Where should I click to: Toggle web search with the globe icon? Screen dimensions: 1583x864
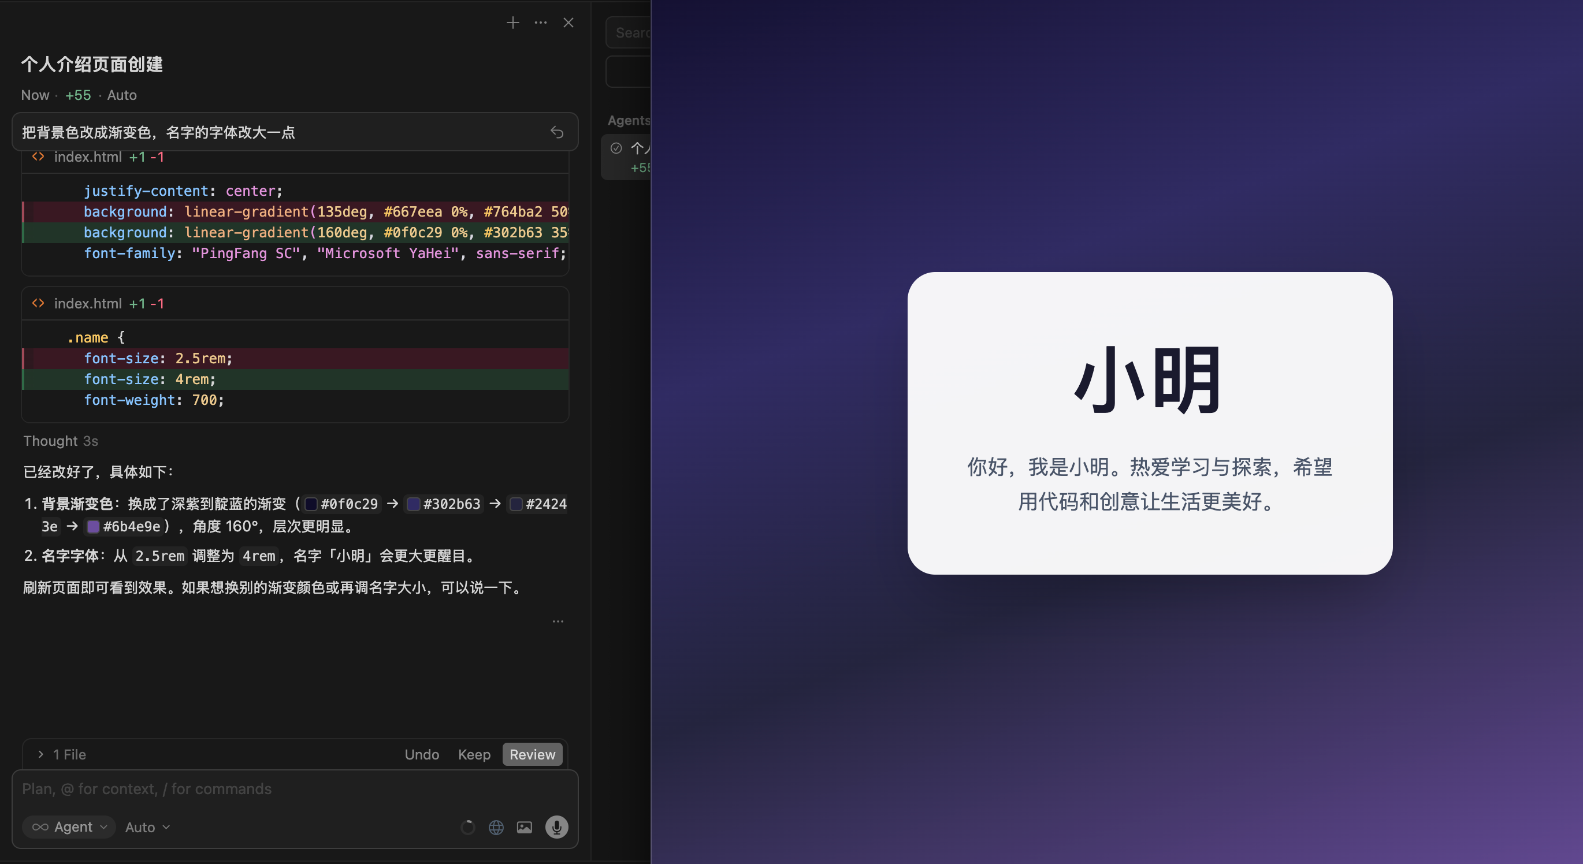[496, 827]
